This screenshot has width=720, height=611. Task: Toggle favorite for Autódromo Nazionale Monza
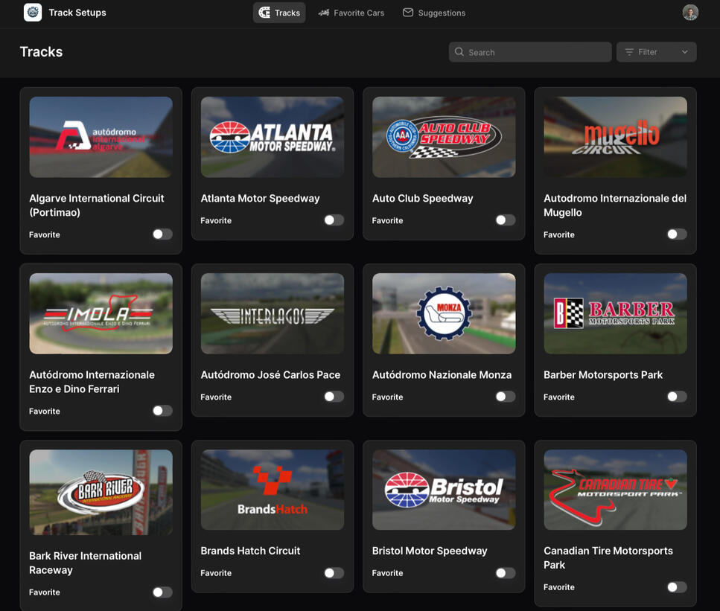506,396
